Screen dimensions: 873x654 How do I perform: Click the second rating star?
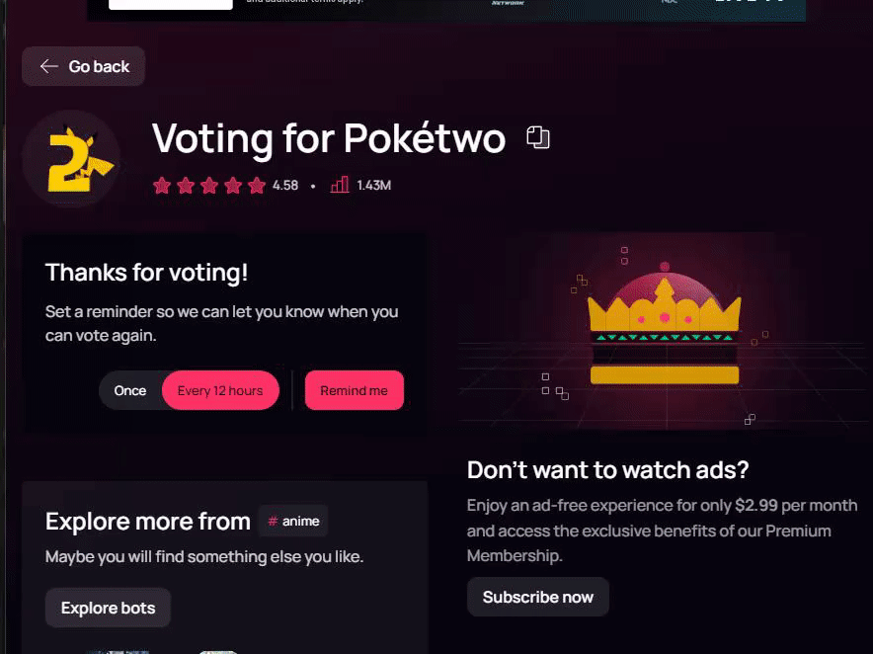(x=186, y=186)
